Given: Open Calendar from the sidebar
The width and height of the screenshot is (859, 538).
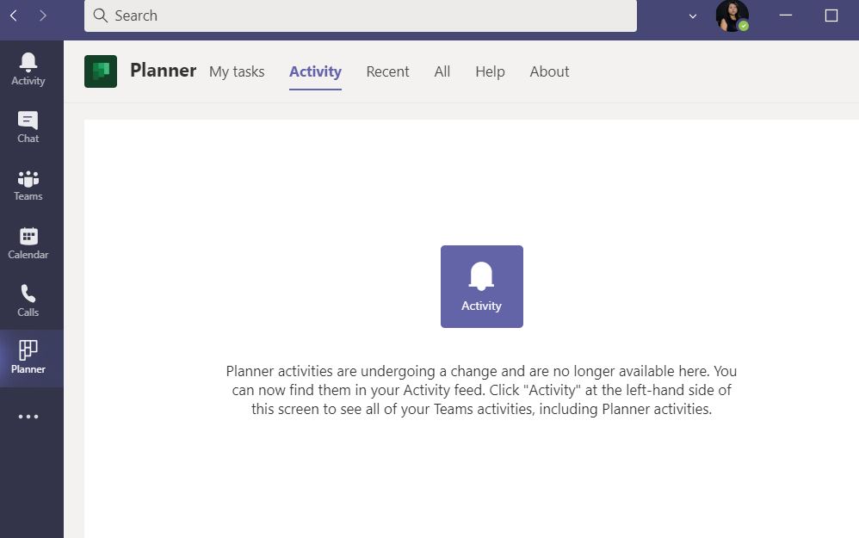Looking at the screenshot, I should point(28,244).
